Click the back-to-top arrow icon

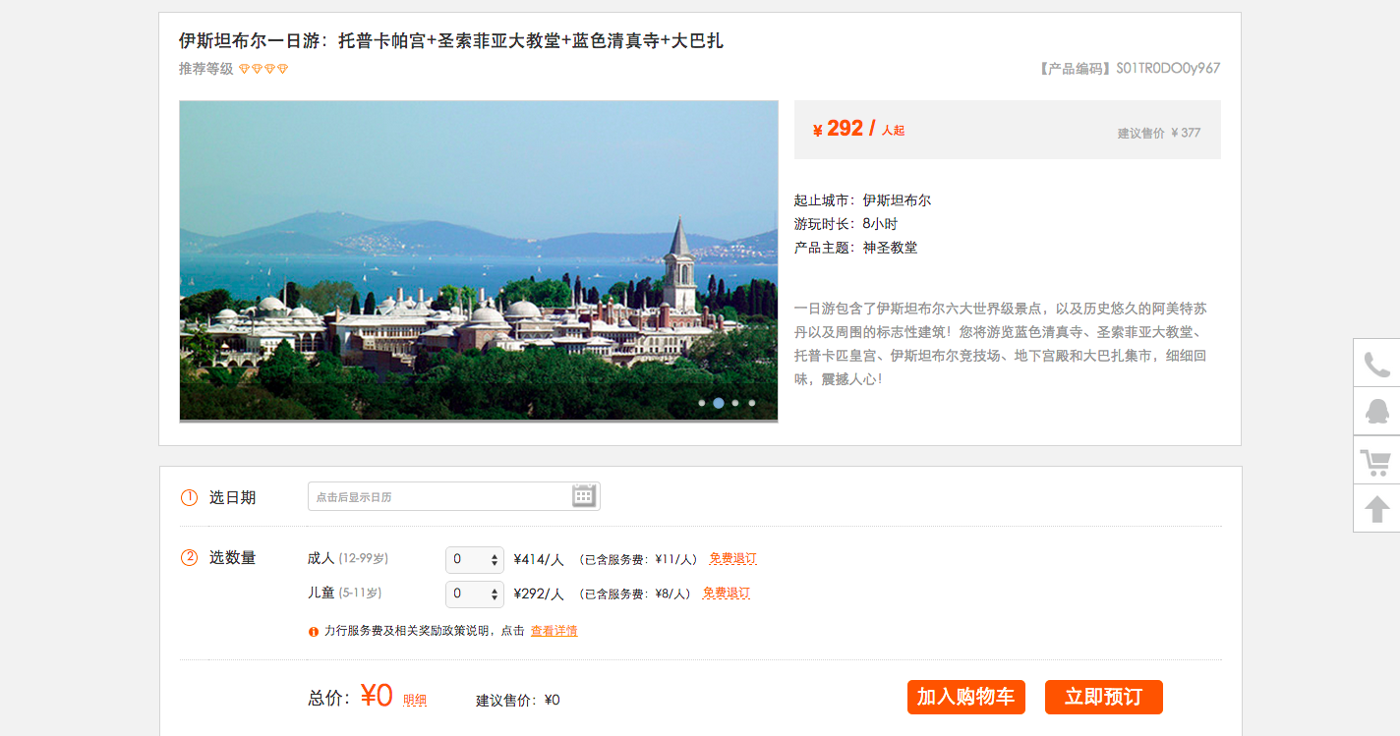click(x=1376, y=508)
